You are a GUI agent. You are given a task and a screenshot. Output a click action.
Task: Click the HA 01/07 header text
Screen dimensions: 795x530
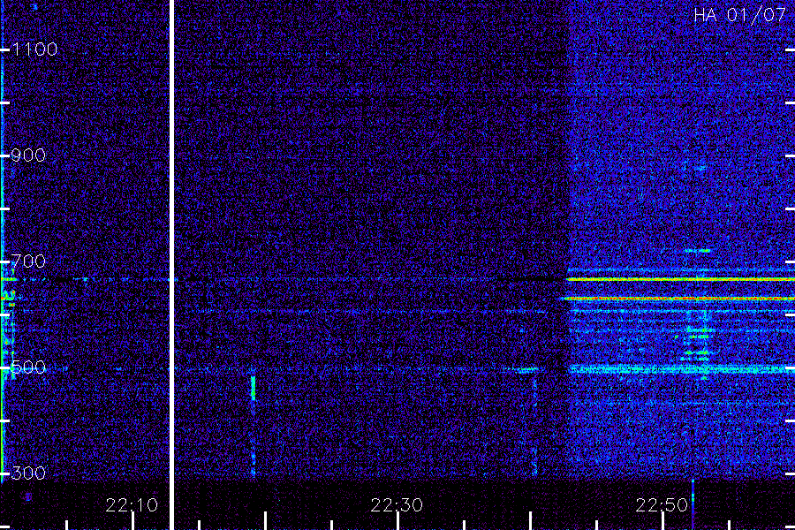tap(739, 15)
